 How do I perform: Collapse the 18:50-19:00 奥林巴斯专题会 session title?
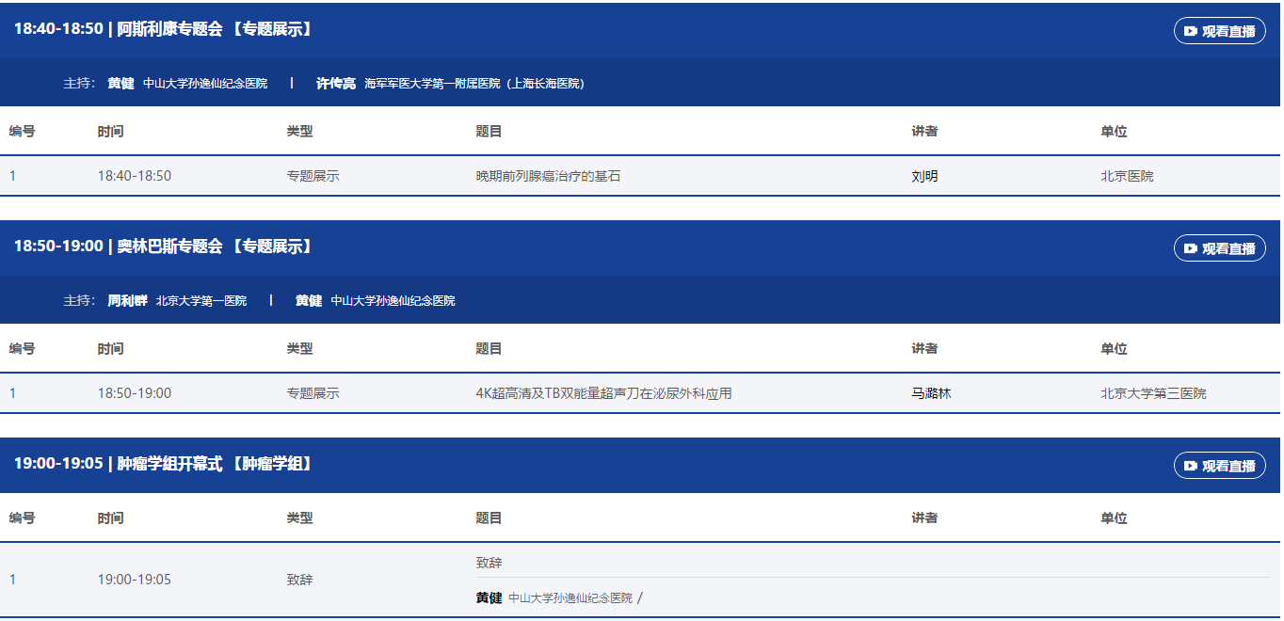(163, 247)
